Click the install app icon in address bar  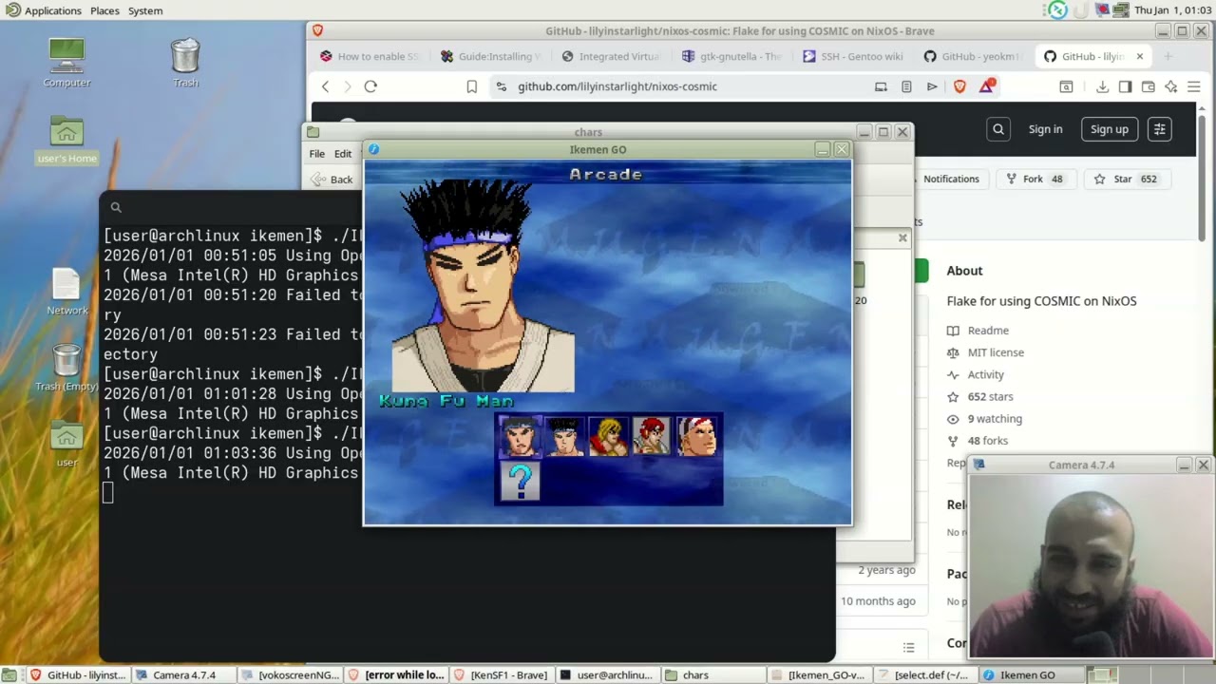pyautogui.click(x=881, y=86)
